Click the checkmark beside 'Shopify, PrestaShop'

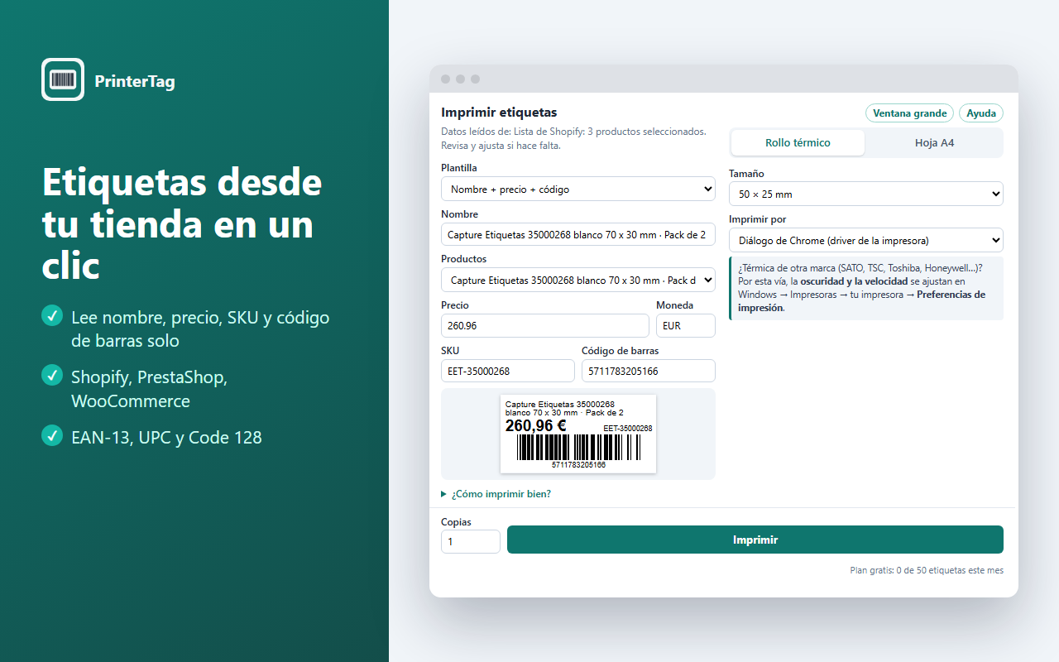[52, 375]
